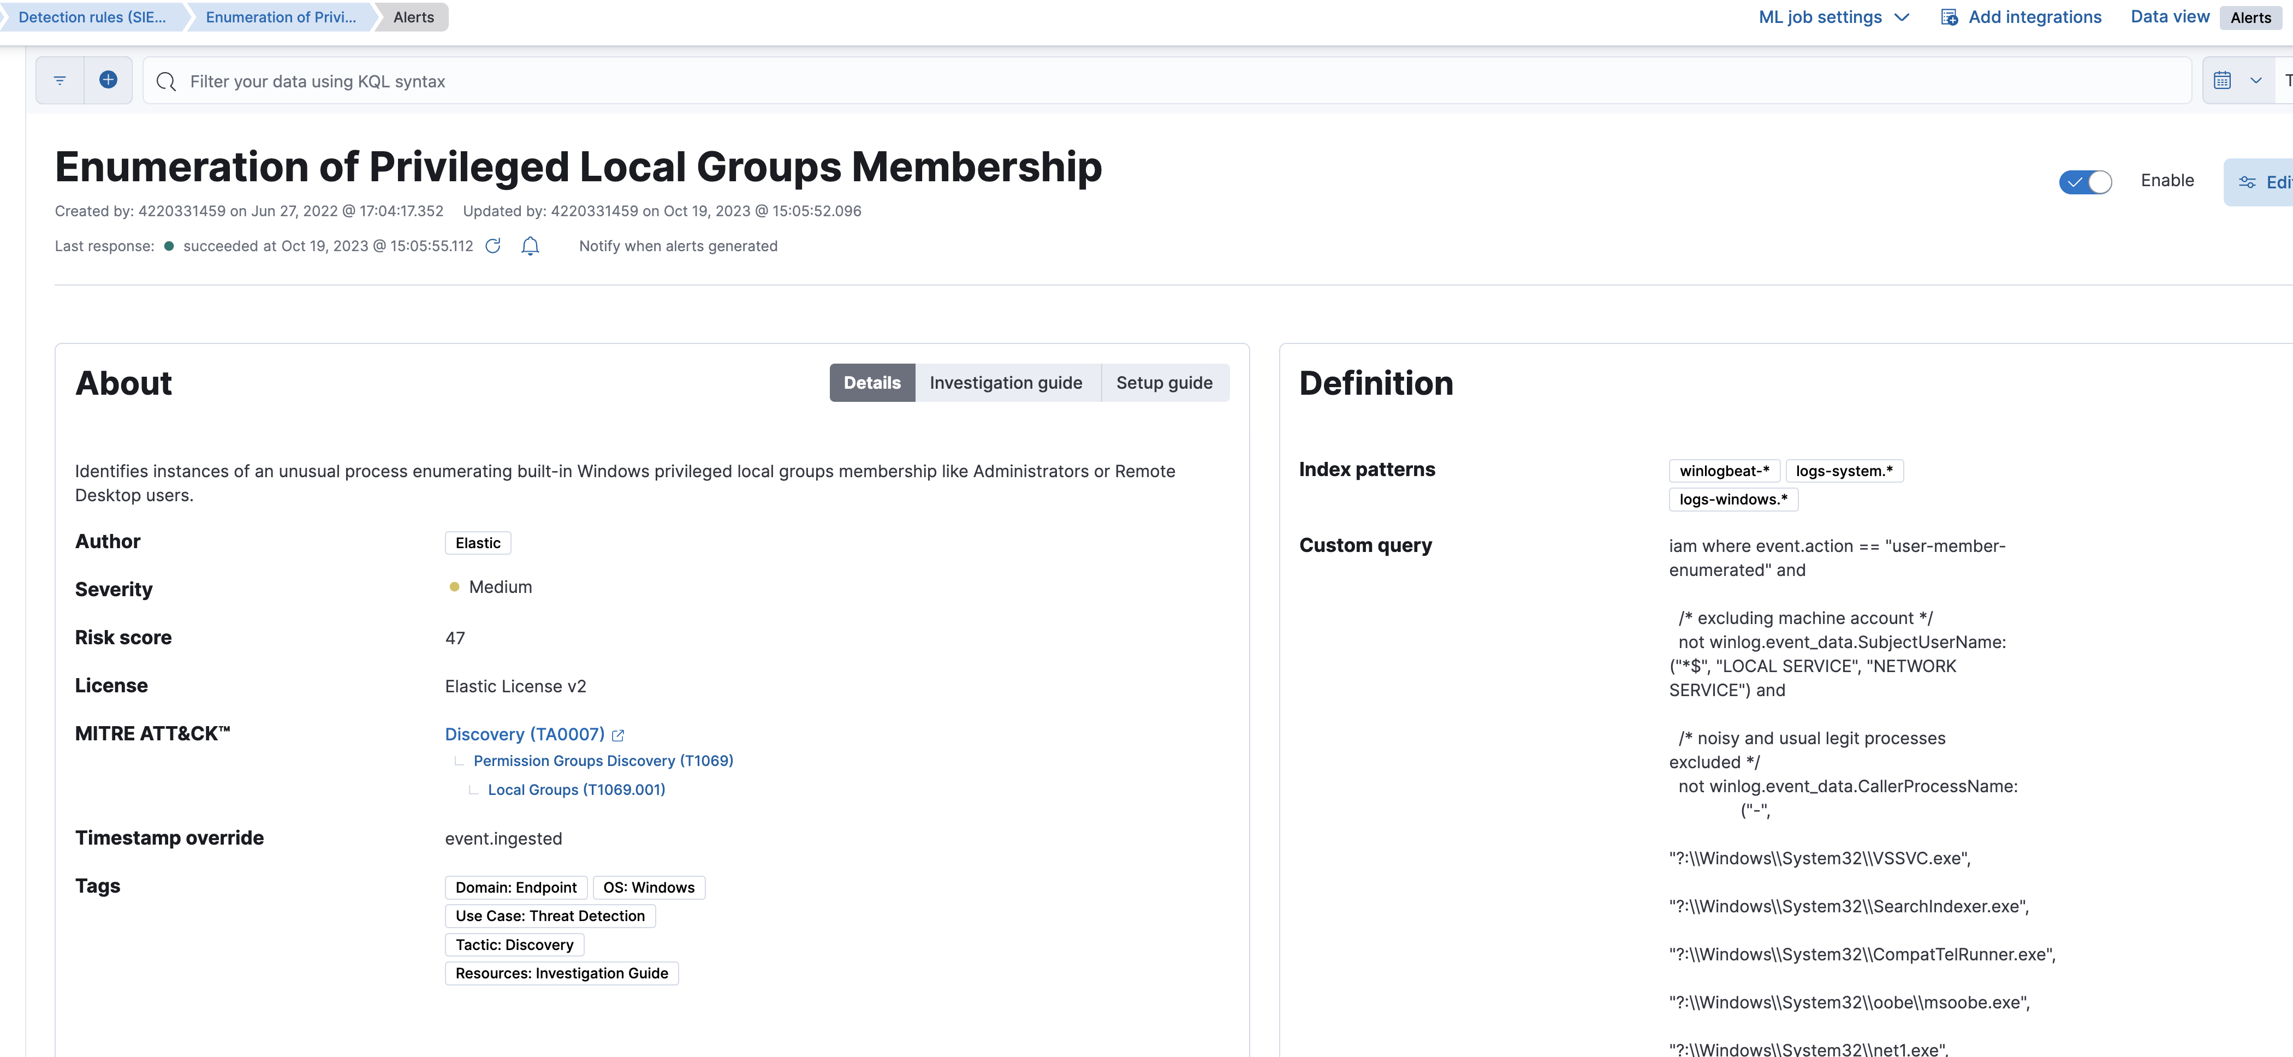Click the blue plus icon to add a filter

pos(109,79)
